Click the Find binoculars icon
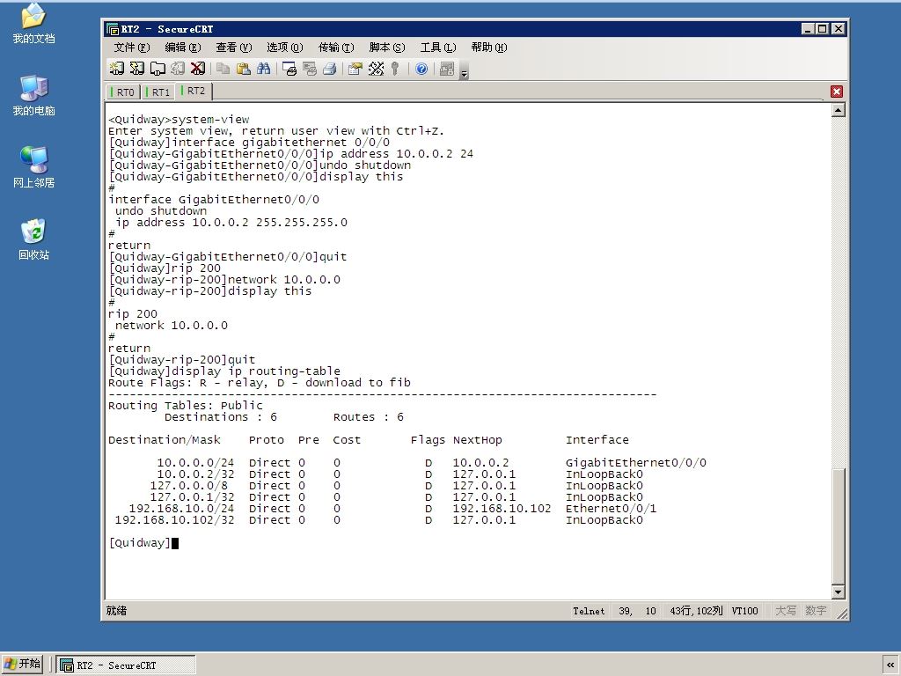This screenshot has height=676, width=901. click(x=263, y=69)
